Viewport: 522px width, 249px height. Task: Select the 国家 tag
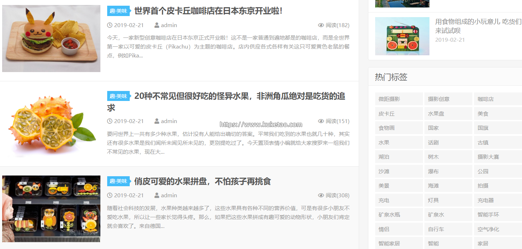(x=448, y=128)
